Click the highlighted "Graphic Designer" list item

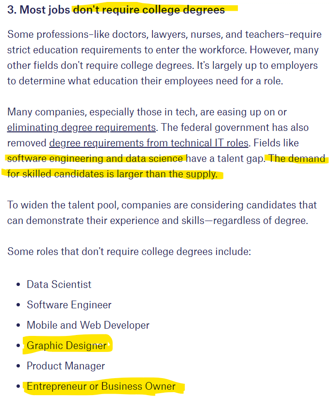point(66,346)
